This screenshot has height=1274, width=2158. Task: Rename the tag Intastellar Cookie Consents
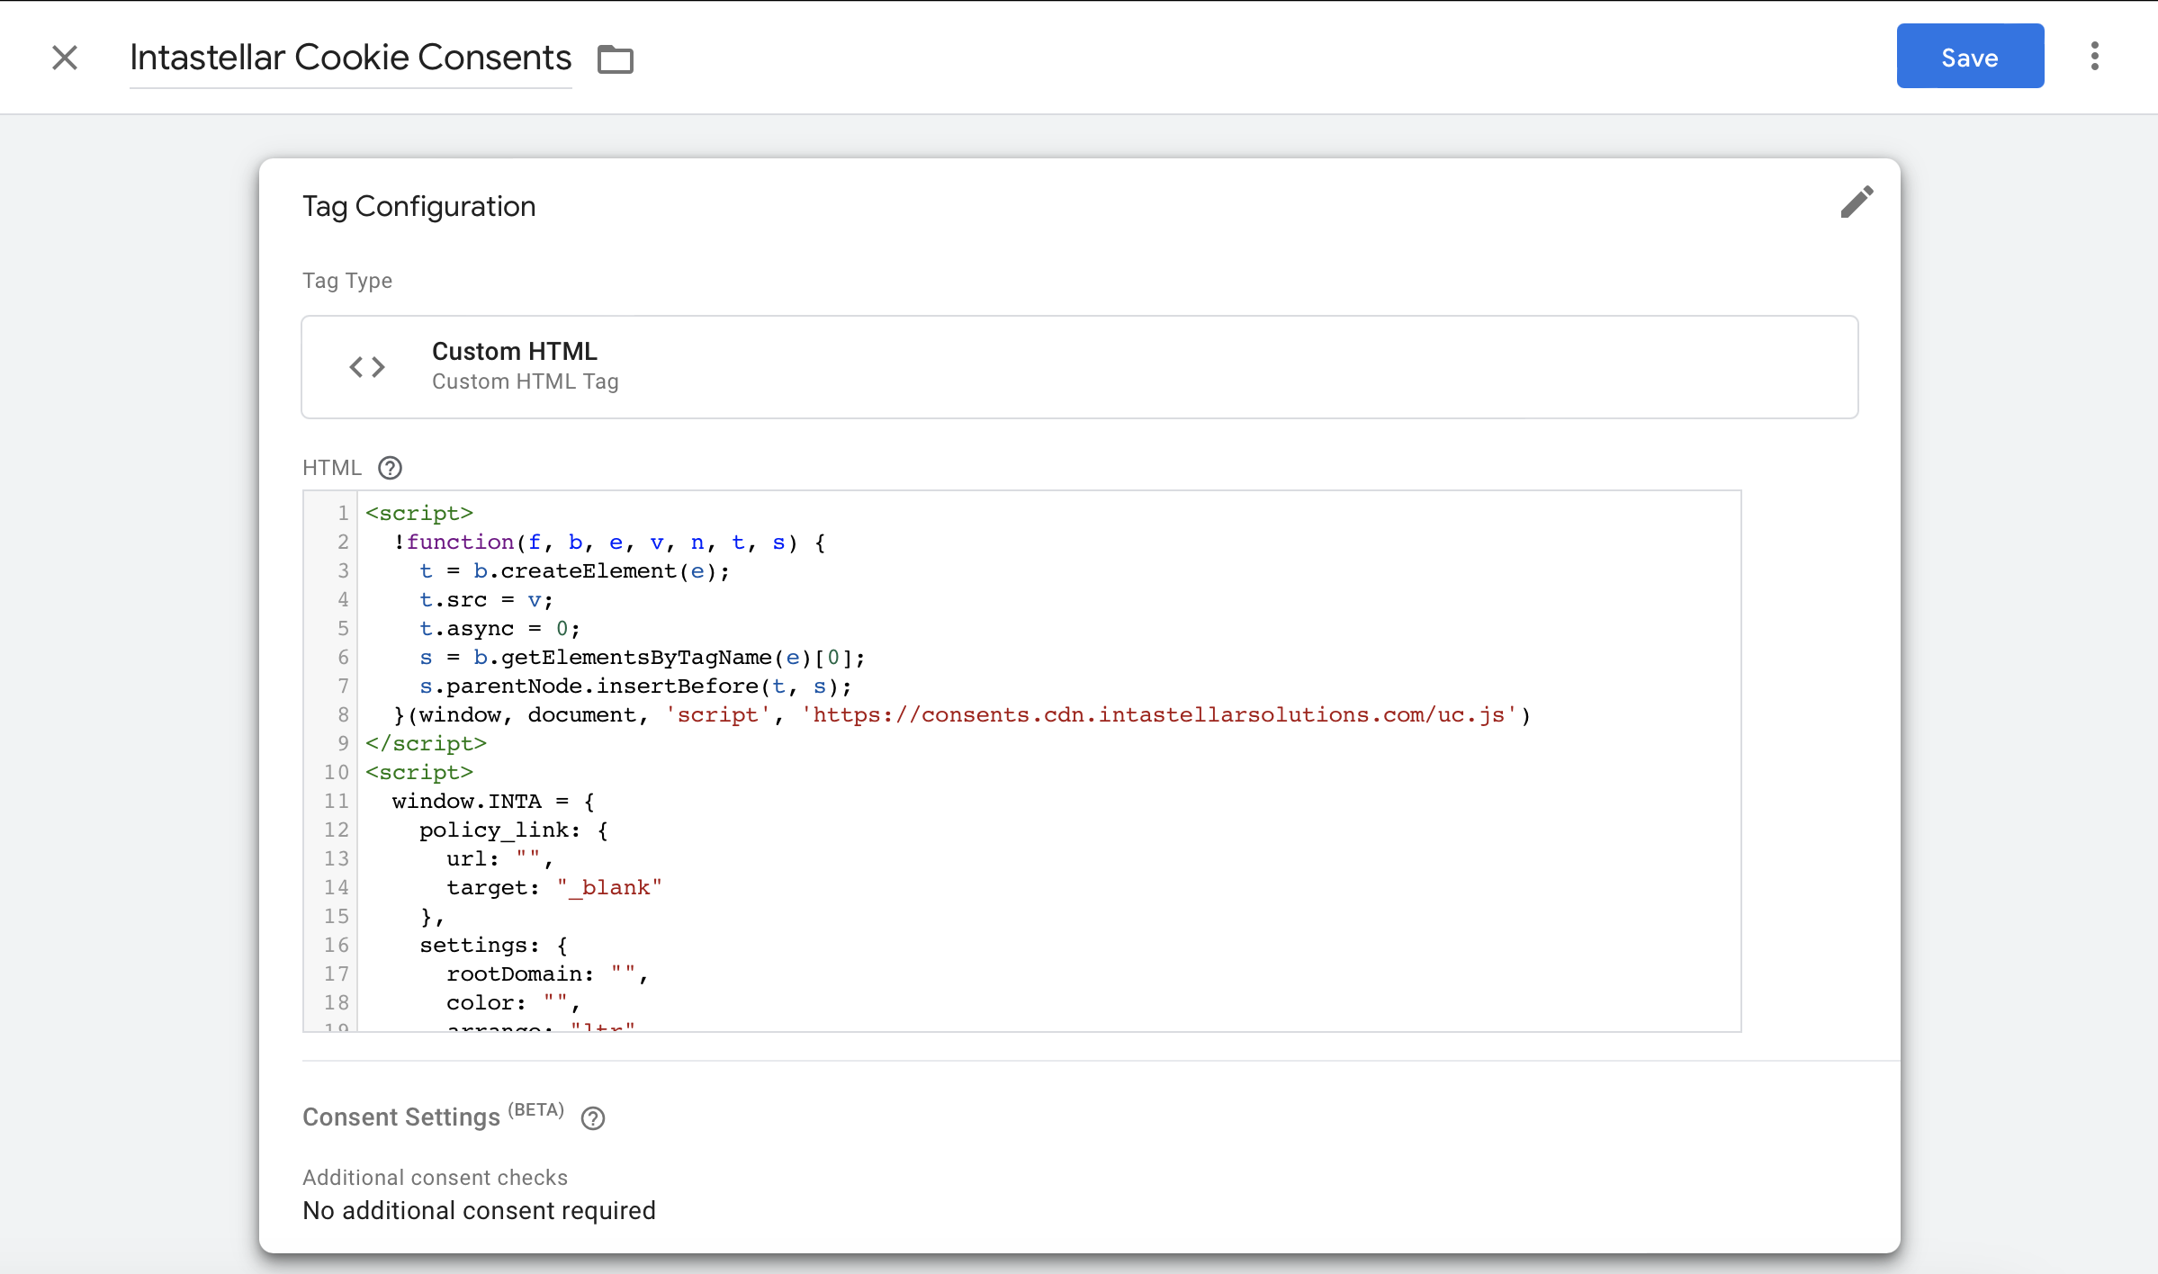[x=350, y=58]
